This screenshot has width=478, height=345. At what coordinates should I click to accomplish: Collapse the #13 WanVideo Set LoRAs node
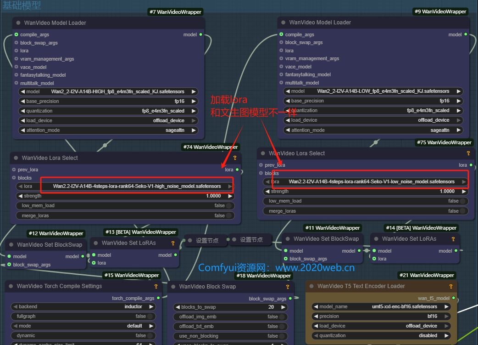point(96,243)
